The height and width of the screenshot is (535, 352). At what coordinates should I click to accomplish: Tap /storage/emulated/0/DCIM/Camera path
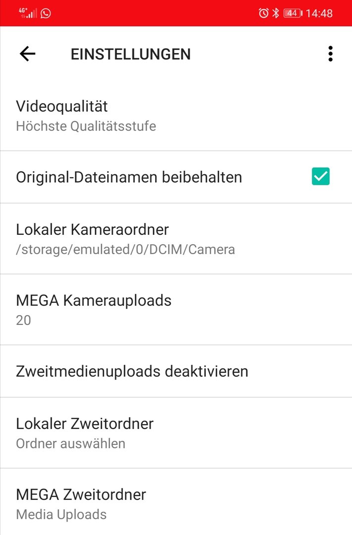point(125,249)
